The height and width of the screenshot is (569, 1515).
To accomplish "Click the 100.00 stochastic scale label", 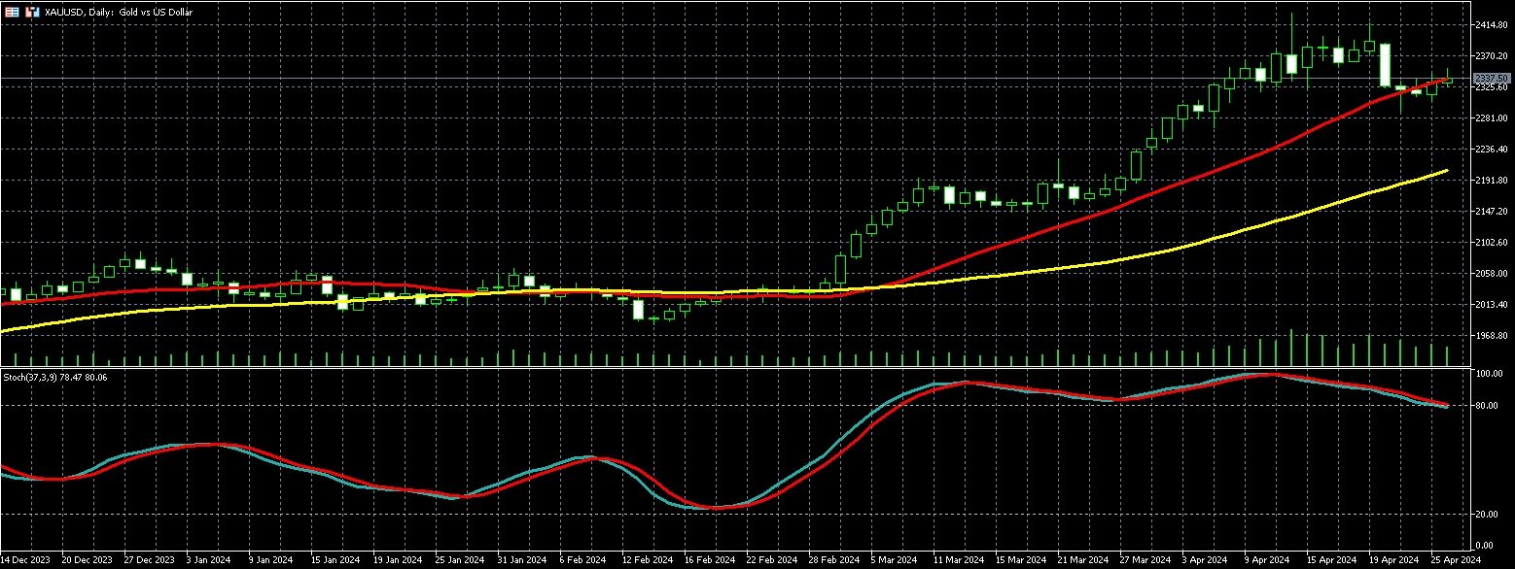I will pyautogui.click(x=1488, y=374).
